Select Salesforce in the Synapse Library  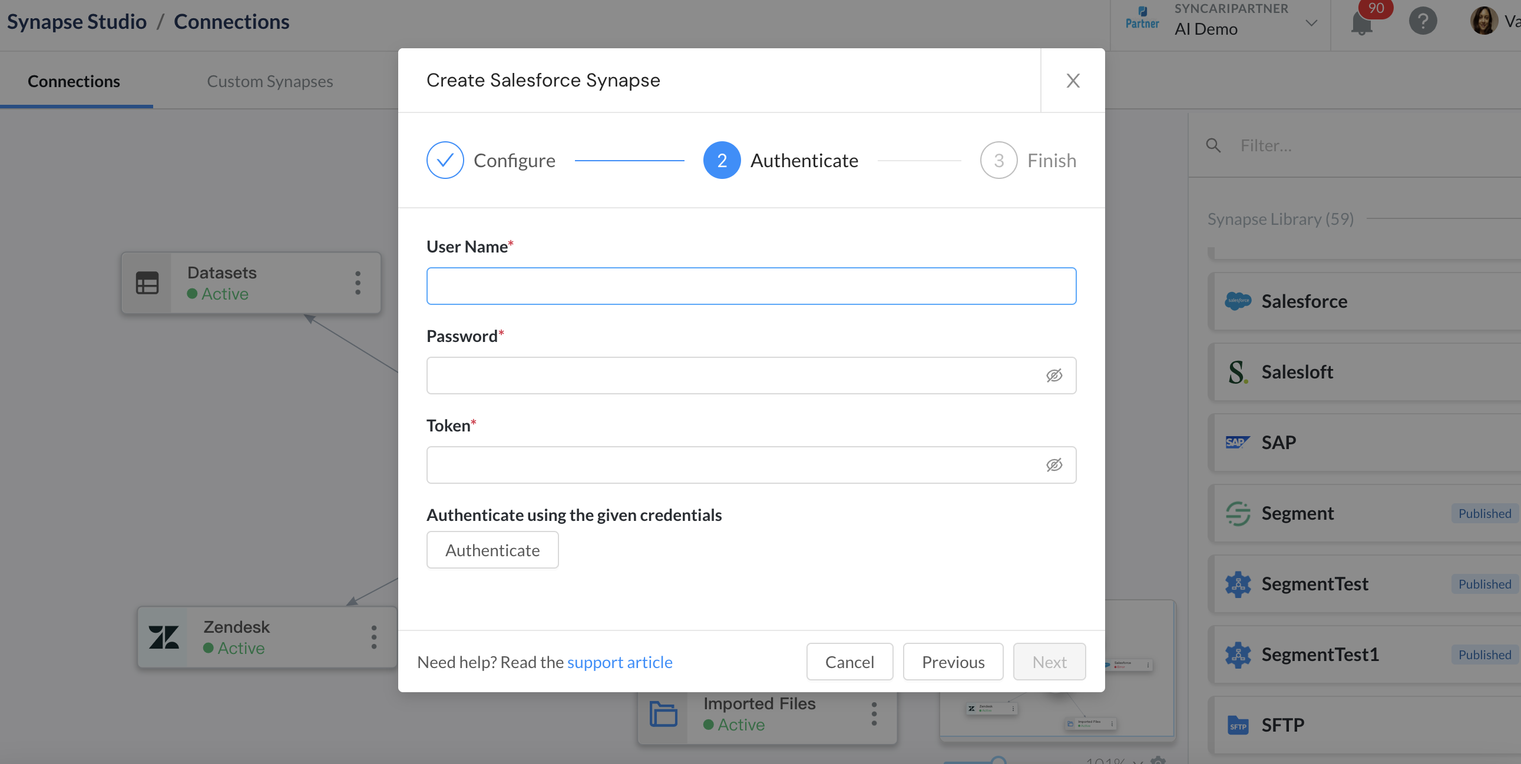(x=1364, y=301)
